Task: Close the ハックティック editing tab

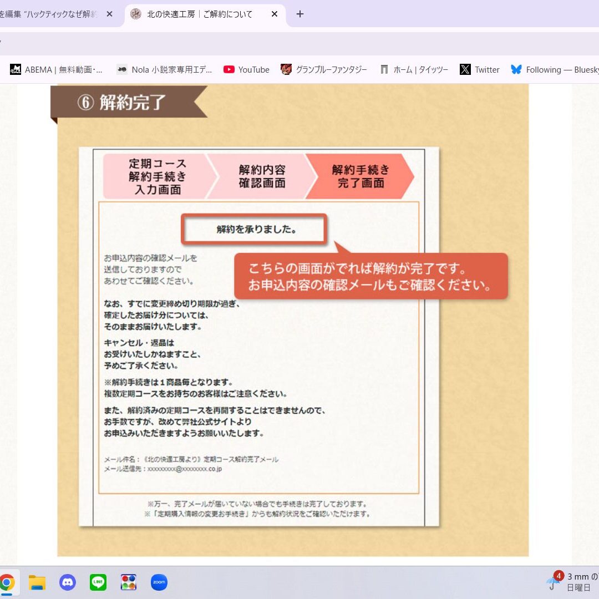Action: (109, 14)
